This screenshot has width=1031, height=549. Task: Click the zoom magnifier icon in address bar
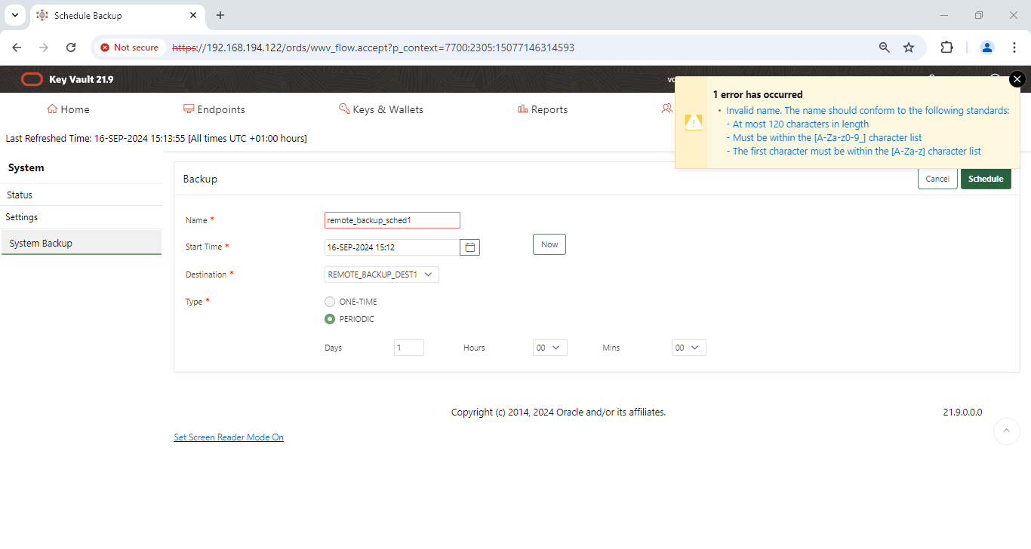(885, 48)
